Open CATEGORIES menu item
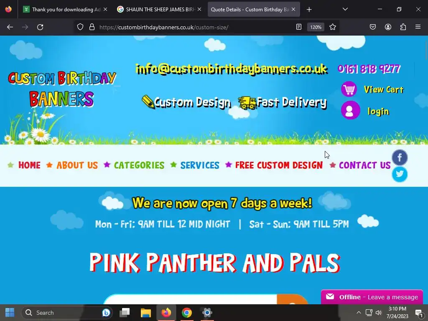 click(x=139, y=165)
